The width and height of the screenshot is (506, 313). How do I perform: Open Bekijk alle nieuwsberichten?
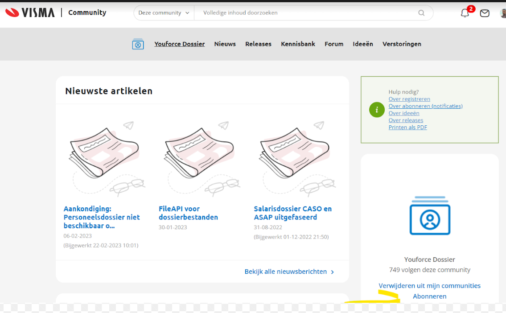coord(285,271)
